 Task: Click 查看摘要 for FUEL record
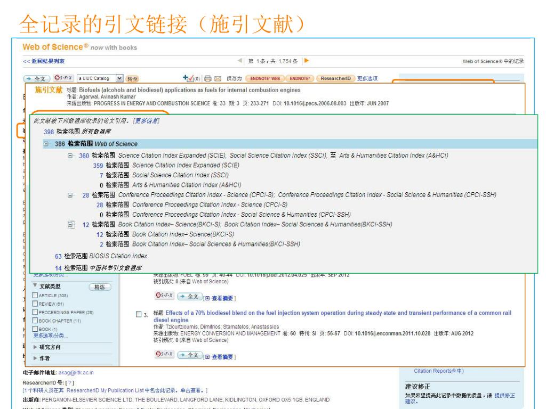pyautogui.click(x=222, y=298)
